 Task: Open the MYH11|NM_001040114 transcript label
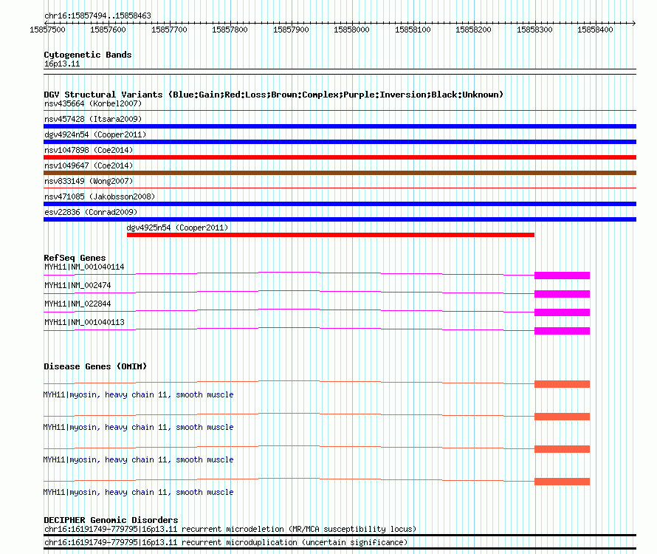pyautogui.click(x=84, y=267)
